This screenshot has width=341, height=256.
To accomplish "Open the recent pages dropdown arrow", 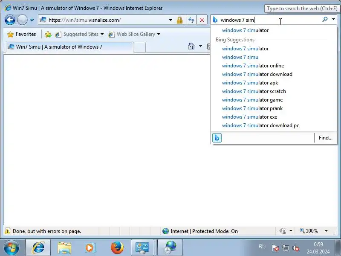I will [x=32, y=20].
